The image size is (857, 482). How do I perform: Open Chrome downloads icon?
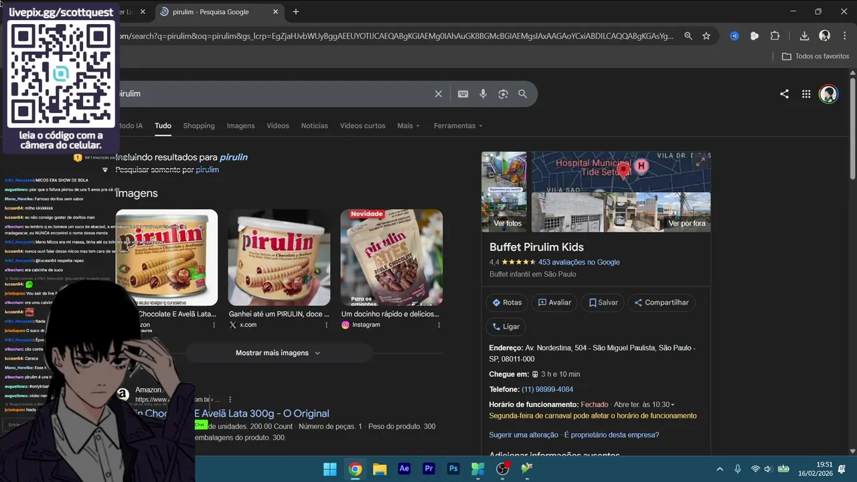click(x=805, y=36)
